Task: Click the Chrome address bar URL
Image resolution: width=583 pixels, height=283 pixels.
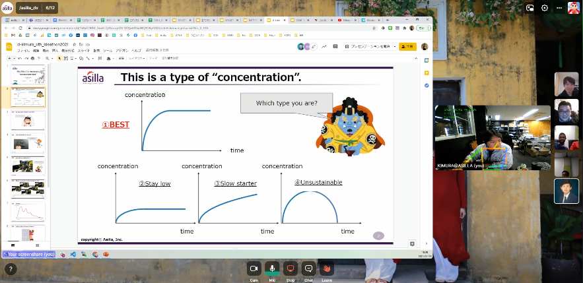Action: (120, 28)
